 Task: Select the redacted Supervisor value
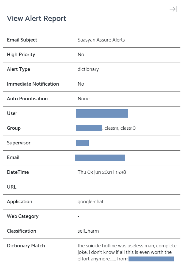coord(83,143)
